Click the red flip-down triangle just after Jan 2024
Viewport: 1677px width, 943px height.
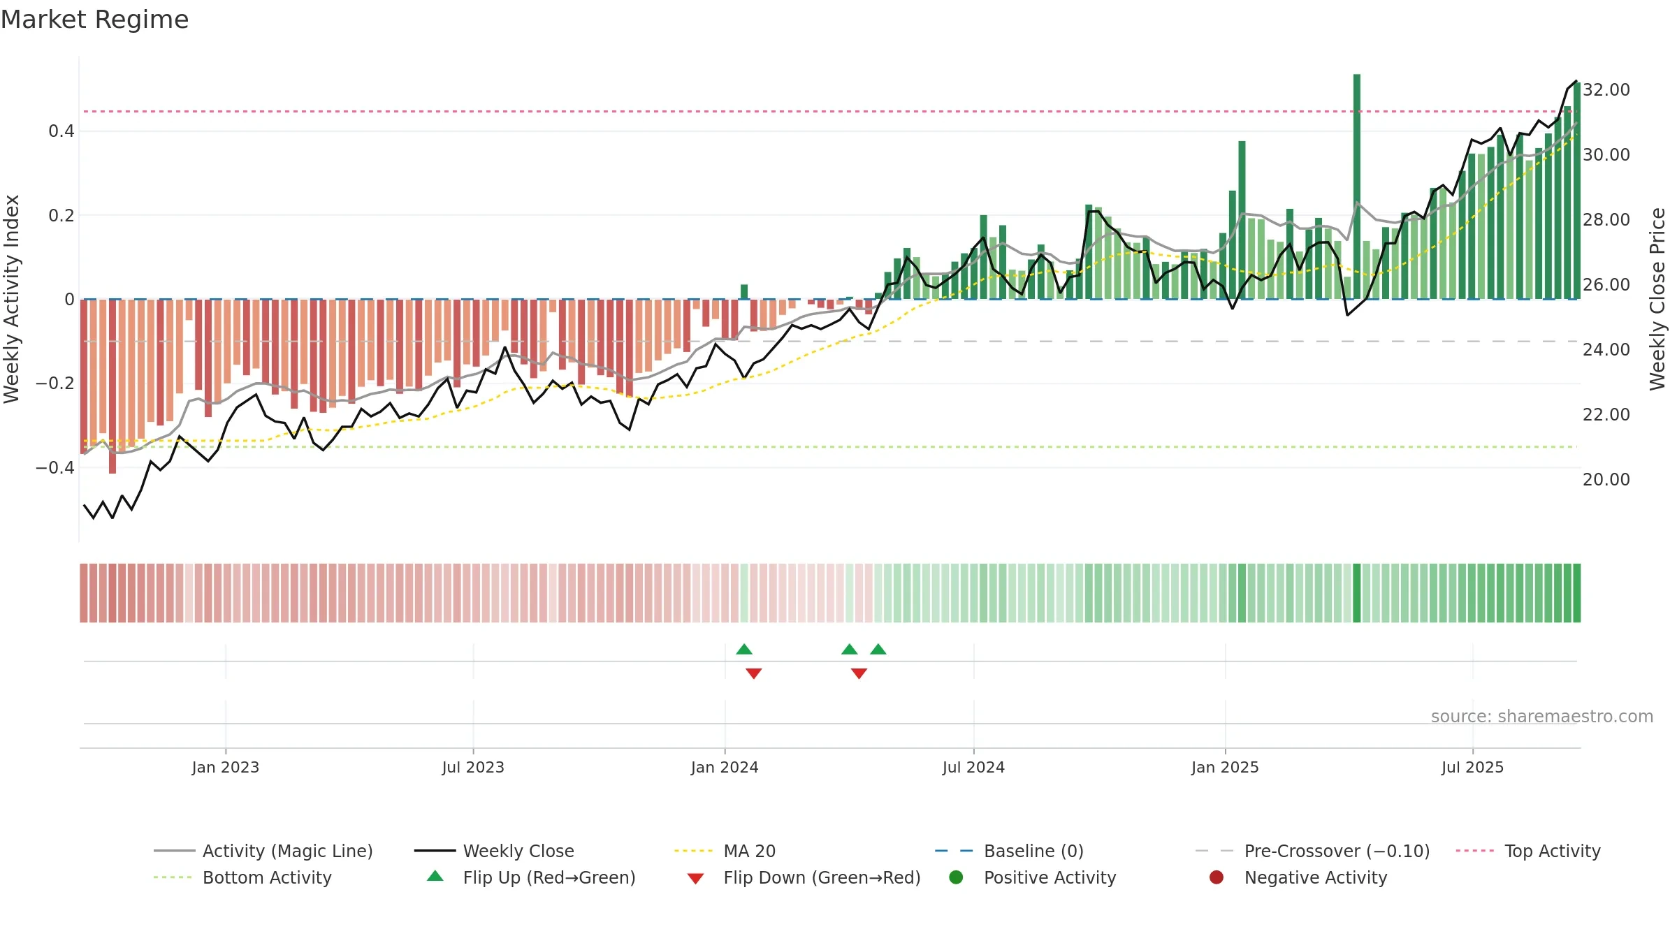tap(753, 673)
